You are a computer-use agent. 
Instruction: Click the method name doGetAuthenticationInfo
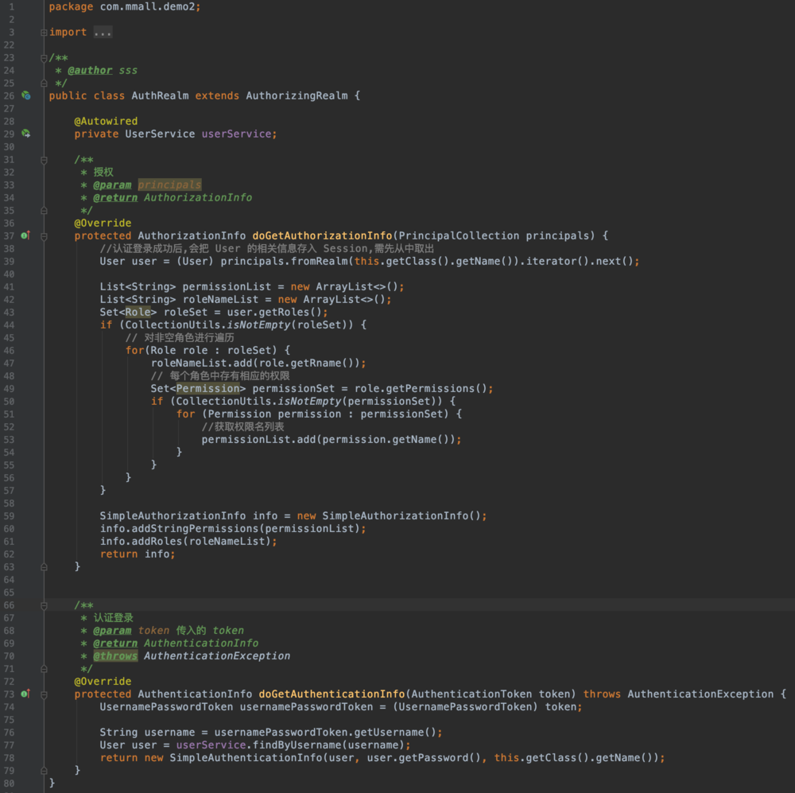(x=332, y=694)
